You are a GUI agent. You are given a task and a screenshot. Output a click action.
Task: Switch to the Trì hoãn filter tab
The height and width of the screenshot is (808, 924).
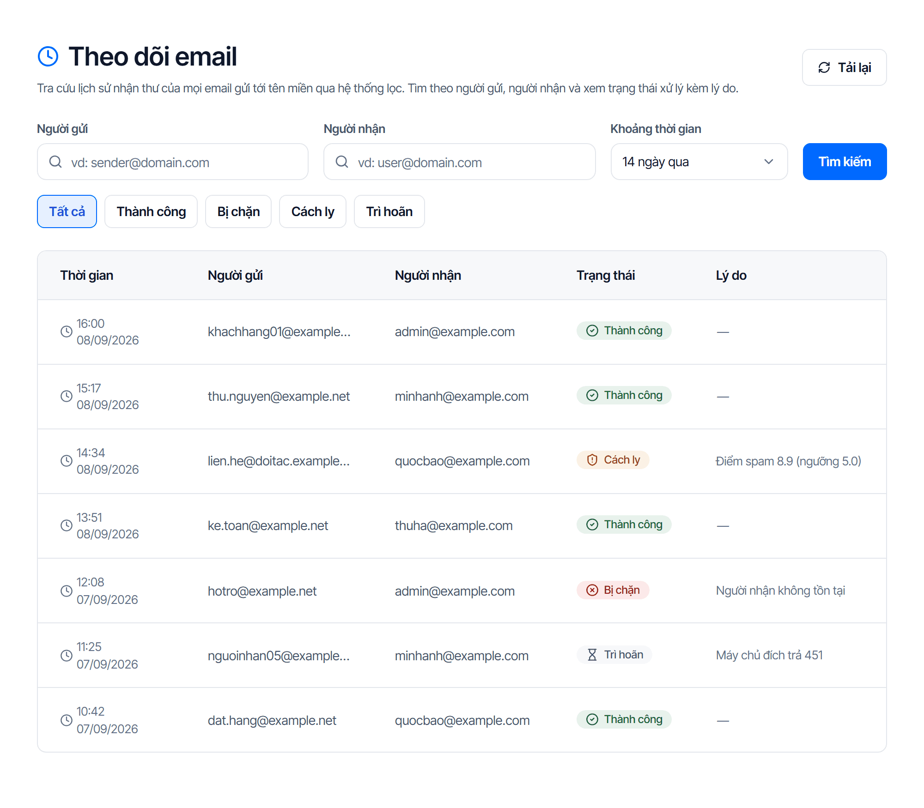389,211
